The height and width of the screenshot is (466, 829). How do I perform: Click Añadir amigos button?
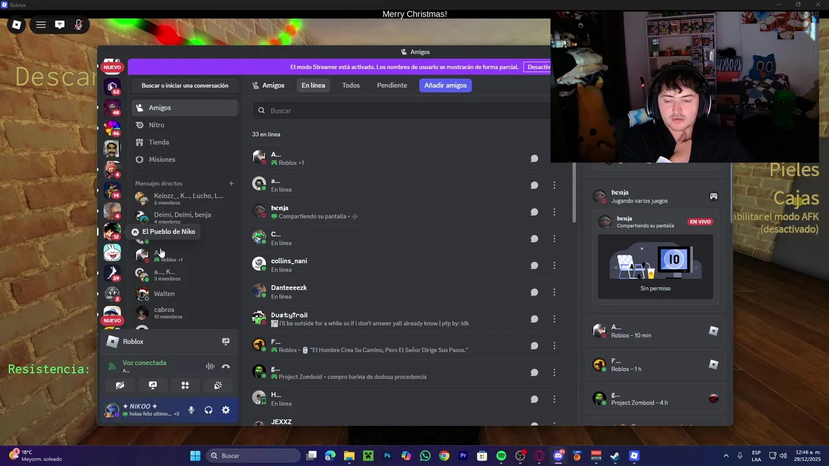pyautogui.click(x=446, y=85)
